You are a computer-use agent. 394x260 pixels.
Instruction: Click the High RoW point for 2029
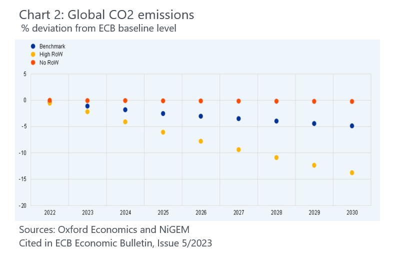point(314,165)
